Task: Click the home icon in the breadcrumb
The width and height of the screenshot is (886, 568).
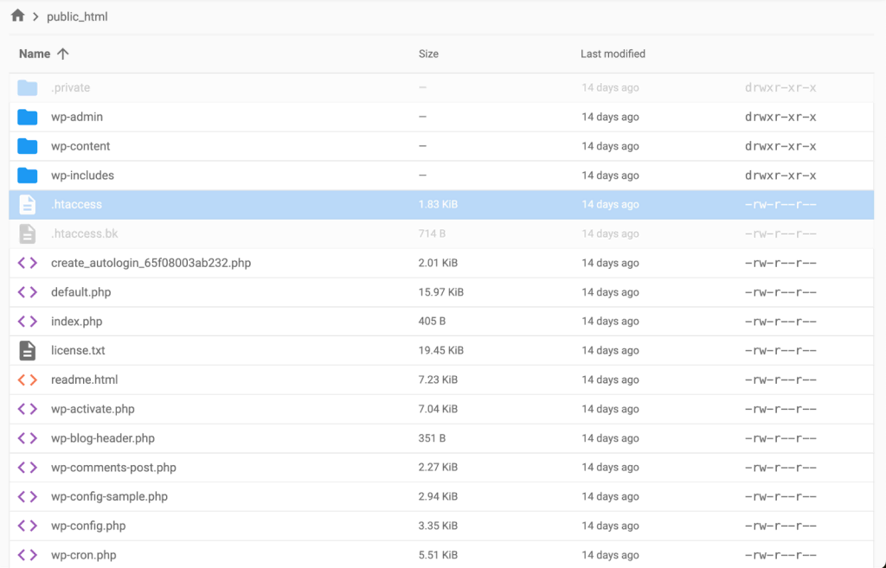Action: point(16,16)
